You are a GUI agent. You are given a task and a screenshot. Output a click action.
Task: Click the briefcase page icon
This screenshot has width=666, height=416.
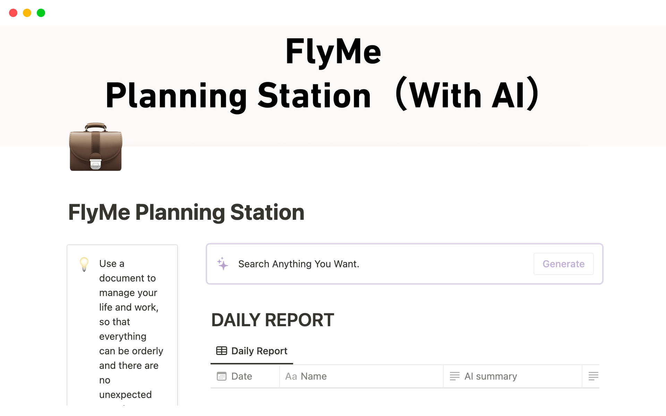point(96,147)
